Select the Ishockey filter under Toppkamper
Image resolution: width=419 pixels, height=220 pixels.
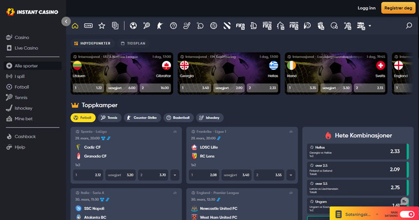click(x=209, y=118)
